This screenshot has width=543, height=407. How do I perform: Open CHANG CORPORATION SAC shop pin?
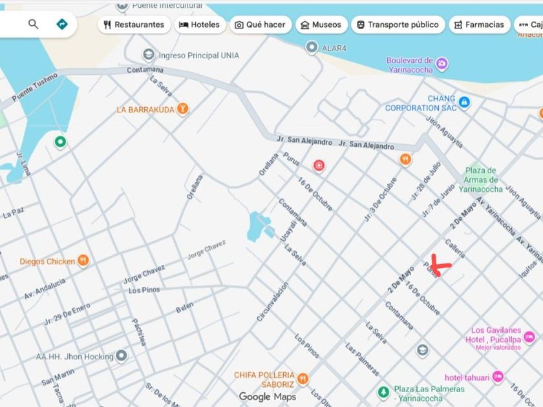pyautogui.click(x=464, y=103)
